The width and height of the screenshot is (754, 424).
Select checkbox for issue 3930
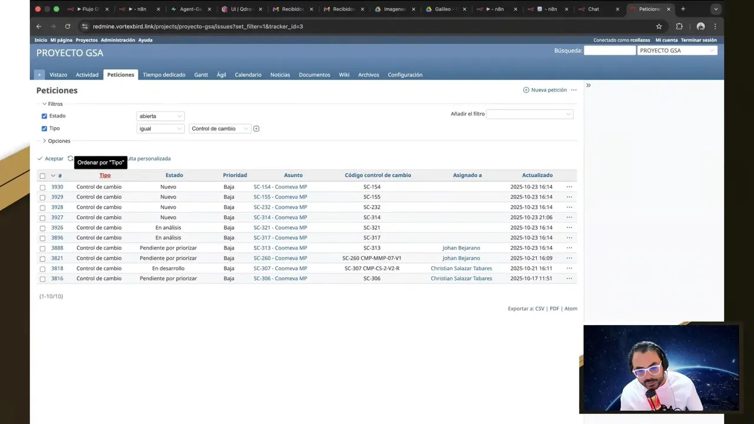(x=42, y=187)
